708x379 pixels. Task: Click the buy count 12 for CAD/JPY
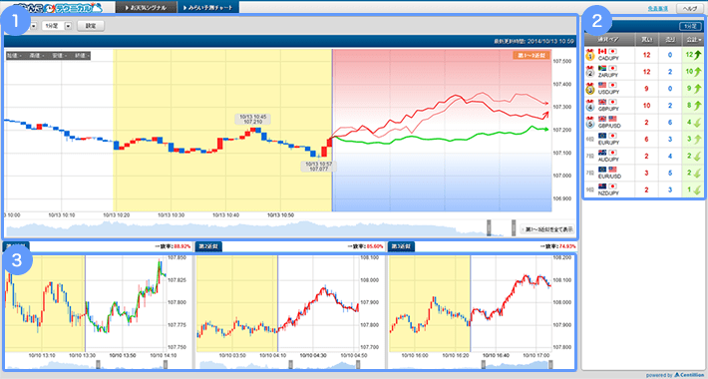tap(646, 55)
